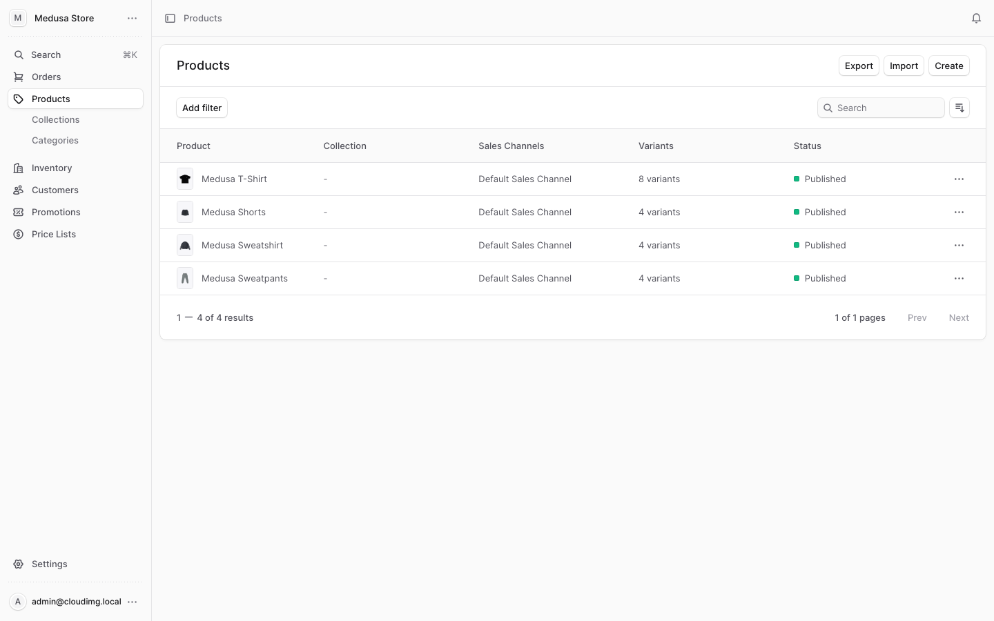Navigate to Customers

[x=75, y=190]
